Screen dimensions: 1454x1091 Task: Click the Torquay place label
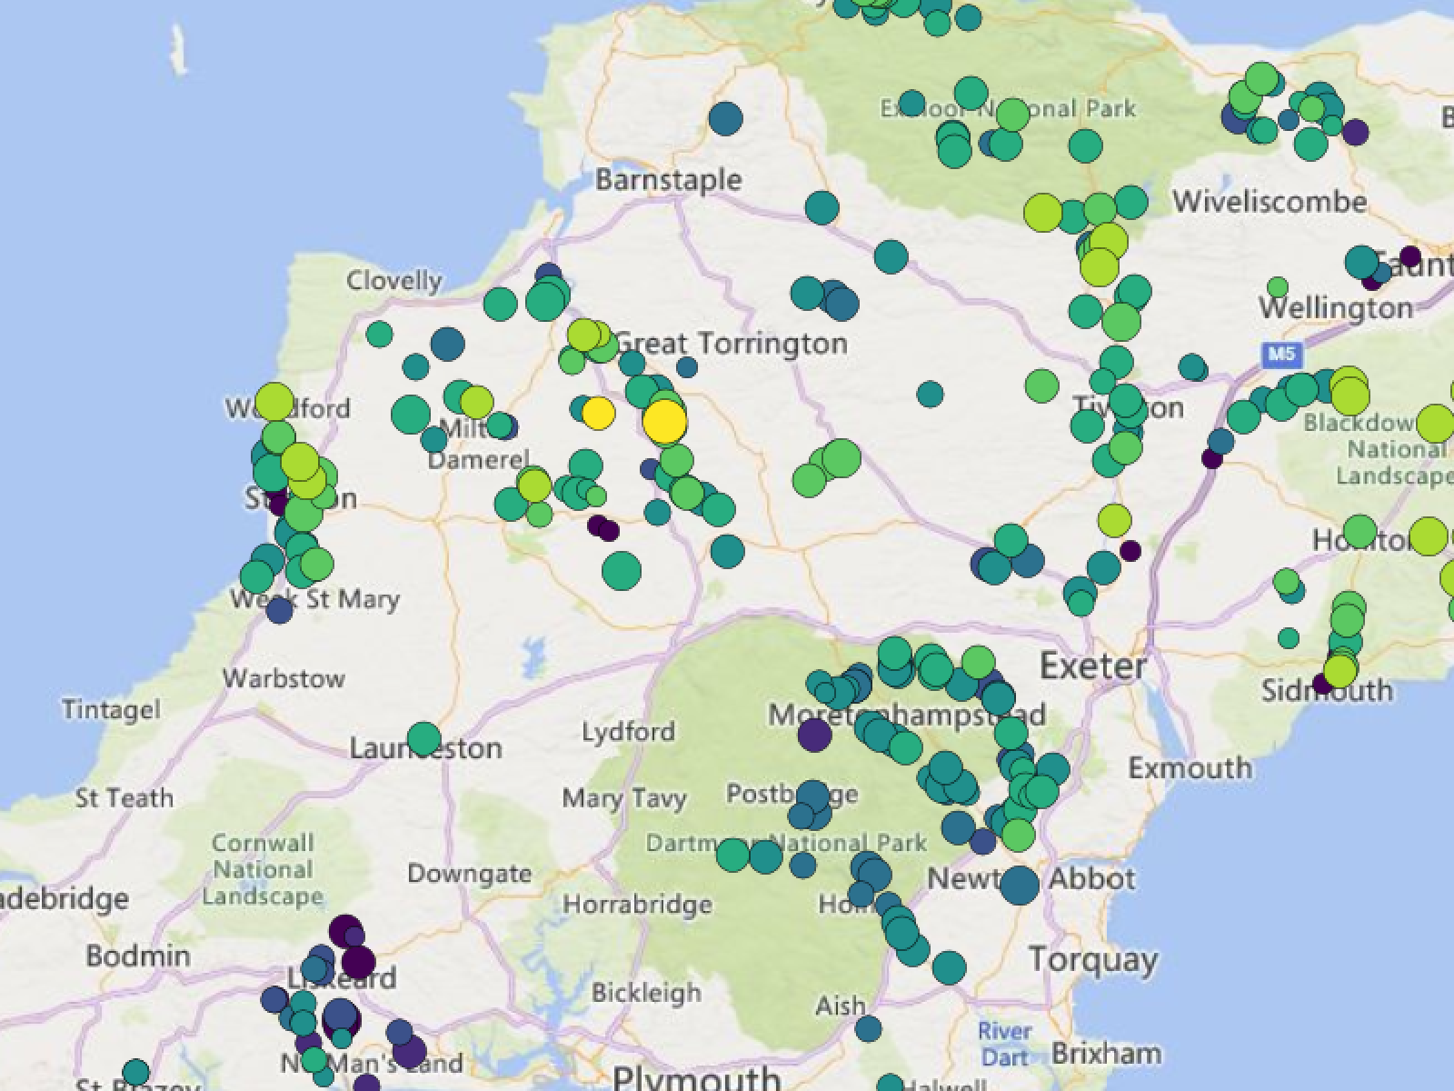pyautogui.click(x=1092, y=959)
